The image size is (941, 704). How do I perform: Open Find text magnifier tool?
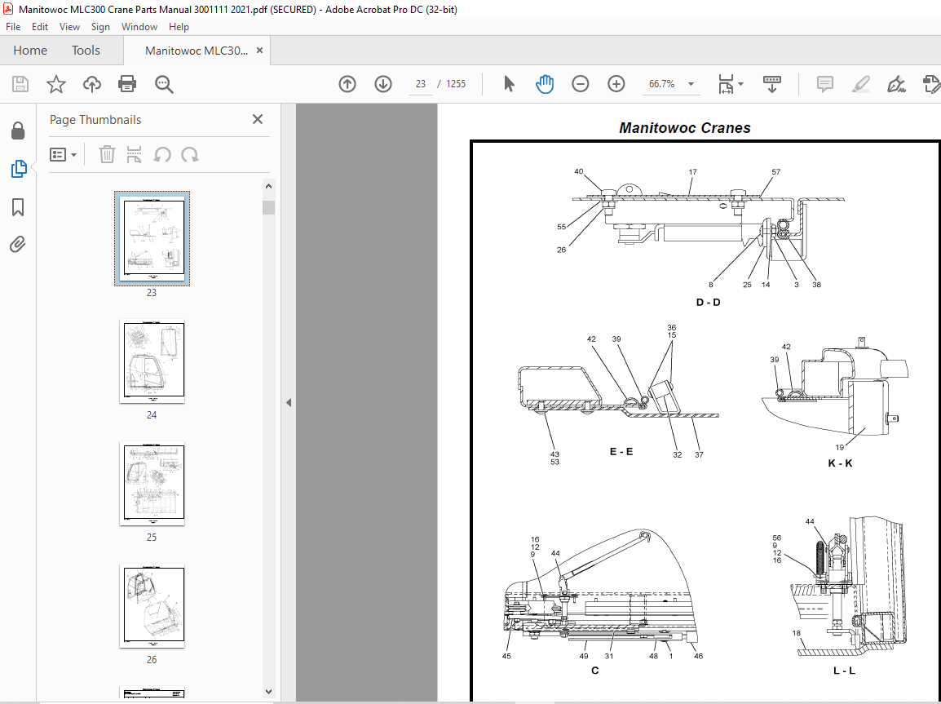[164, 84]
